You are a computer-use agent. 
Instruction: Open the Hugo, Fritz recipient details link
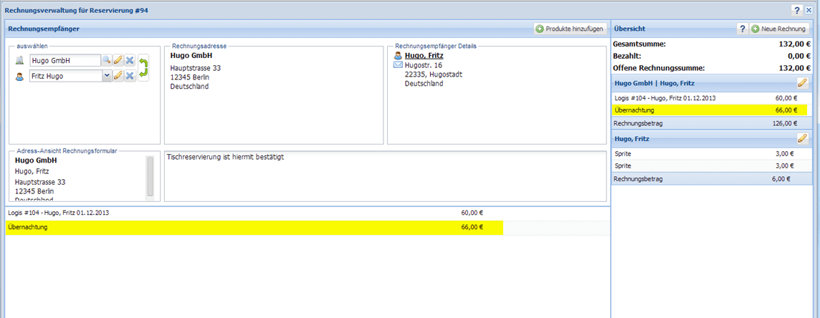tap(421, 55)
